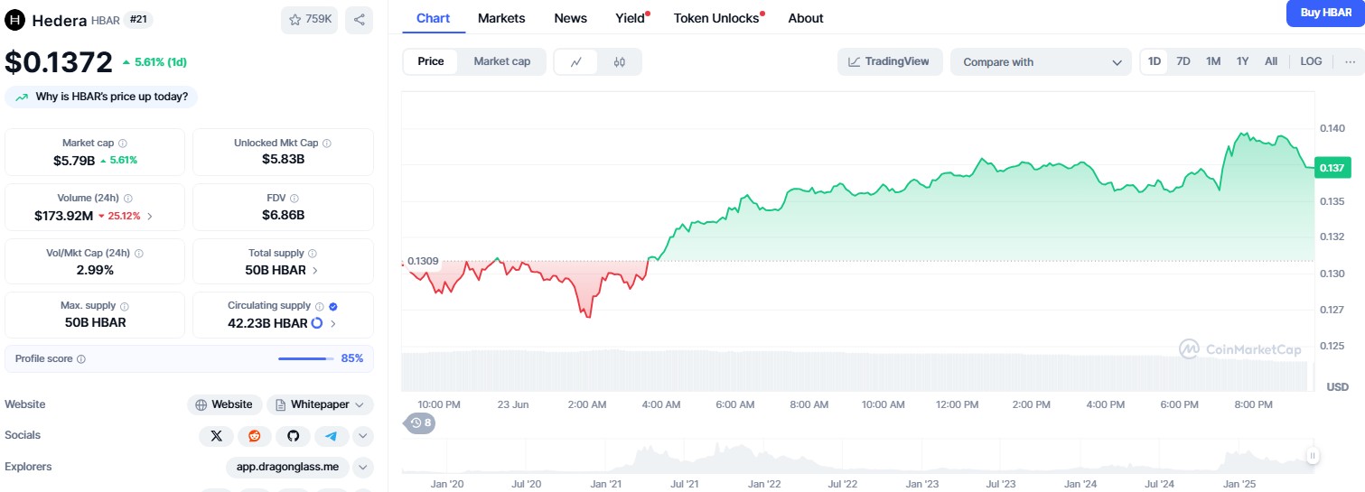Add Hedera to watchlist via star button

point(310,20)
